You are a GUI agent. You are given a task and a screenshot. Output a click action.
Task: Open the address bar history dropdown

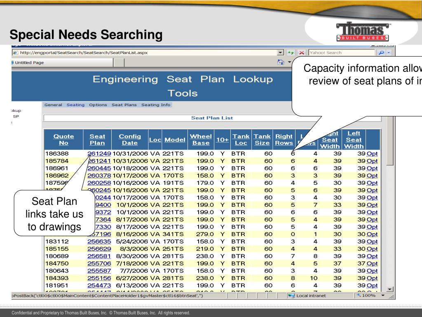(280, 52)
